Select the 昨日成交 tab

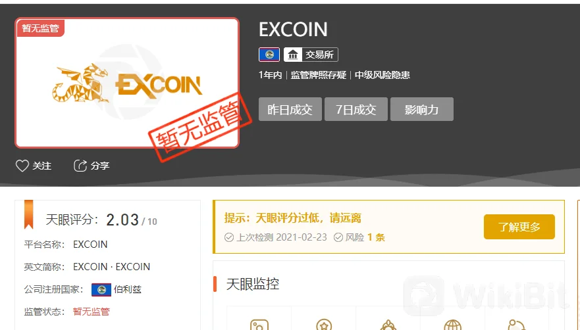point(290,109)
